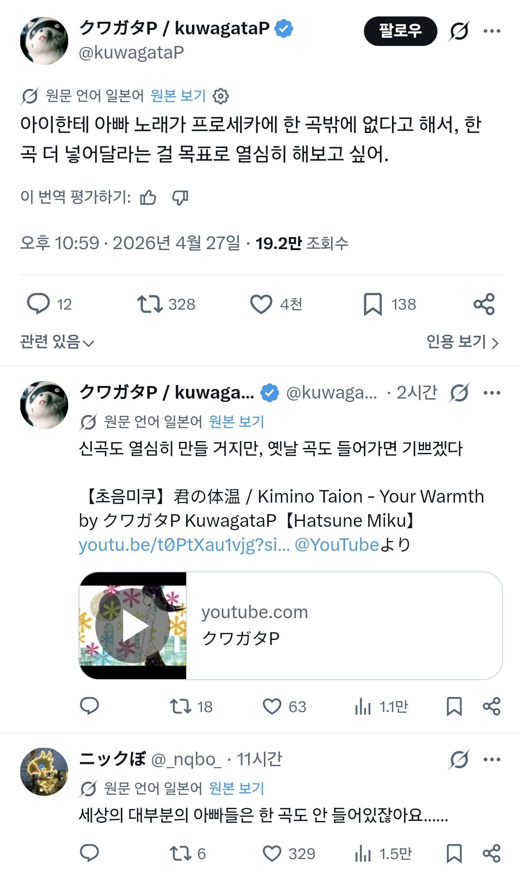The width and height of the screenshot is (522, 877).
Task: Rate translation with thumbs up
Action: click(x=148, y=197)
